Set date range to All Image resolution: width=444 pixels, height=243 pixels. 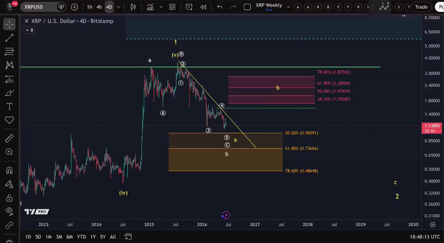coord(113,237)
